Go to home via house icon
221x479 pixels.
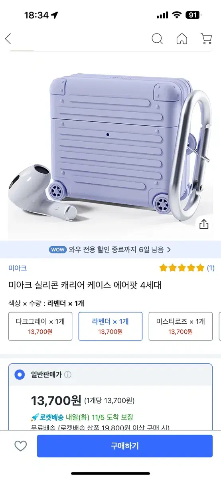(182, 39)
